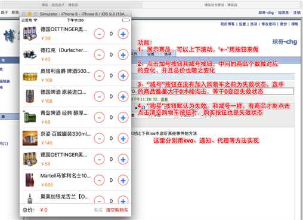
Task: Click the 球哥-chg blog title in browser
Action: 285,42
